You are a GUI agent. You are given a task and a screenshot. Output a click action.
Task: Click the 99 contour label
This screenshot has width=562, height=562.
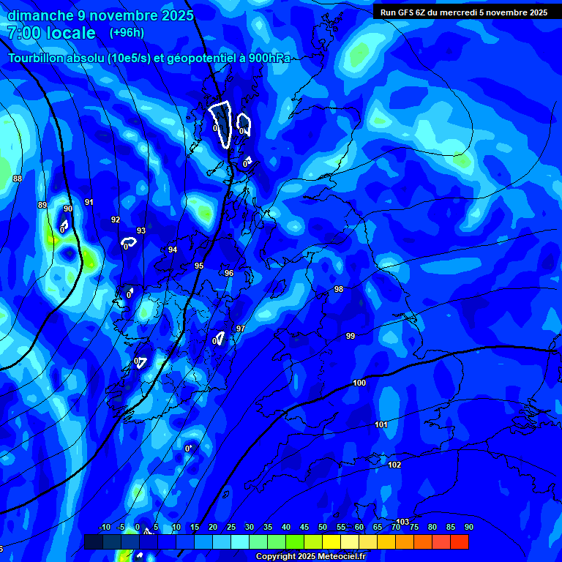point(351,336)
